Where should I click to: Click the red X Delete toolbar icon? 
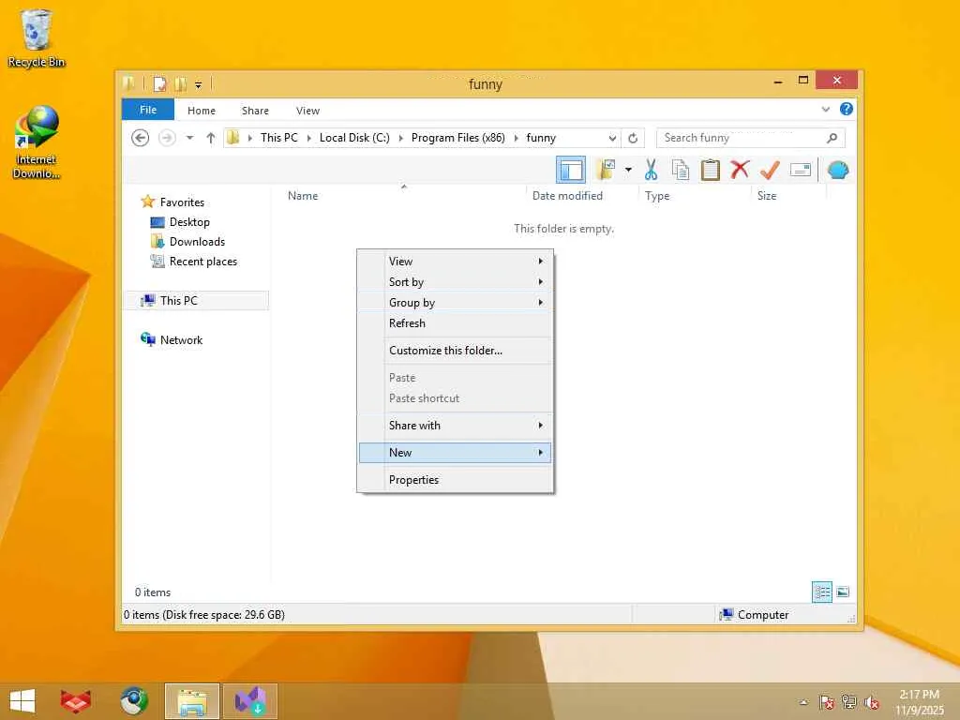click(x=740, y=170)
